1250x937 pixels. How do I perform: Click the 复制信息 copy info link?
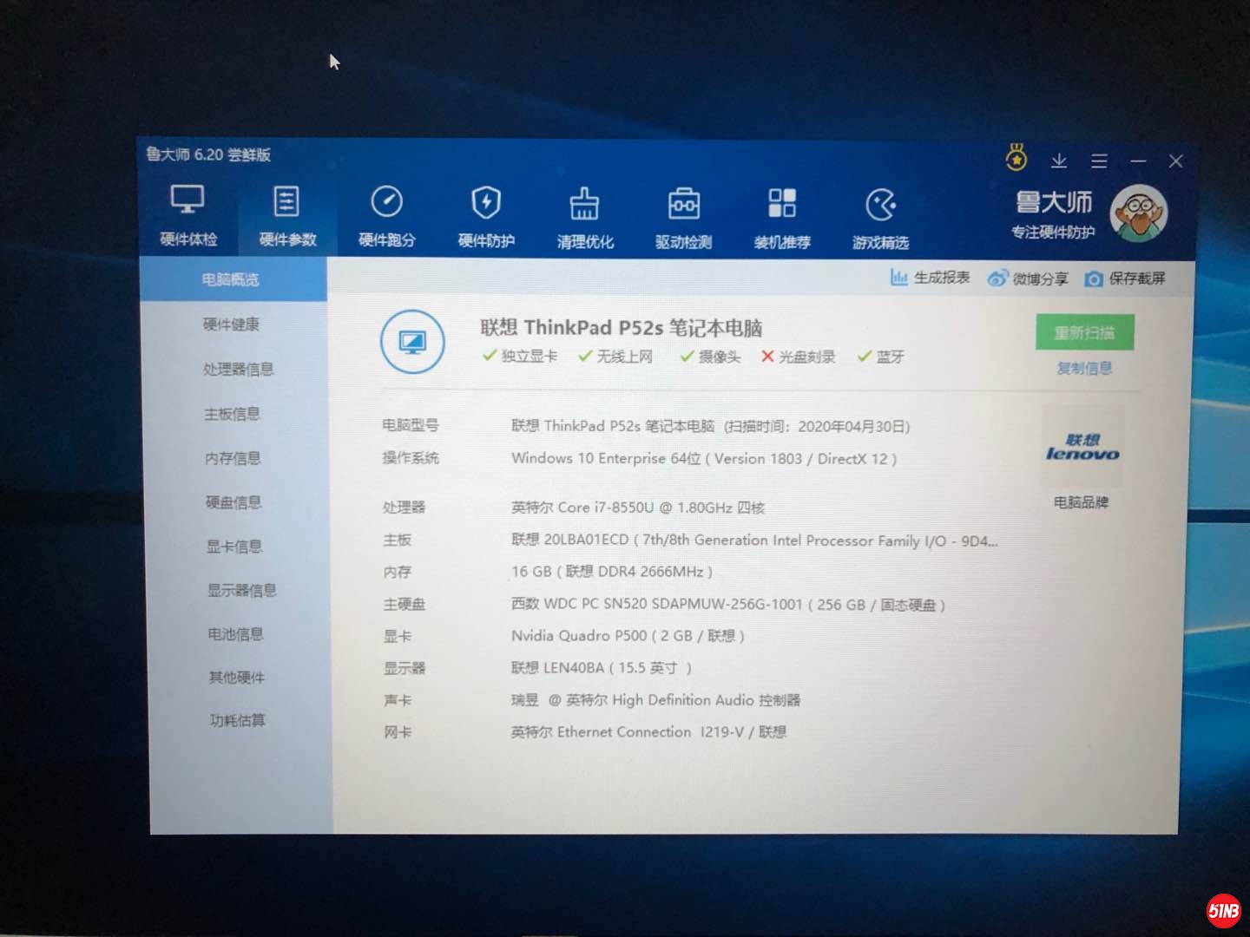pos(1083,368)
